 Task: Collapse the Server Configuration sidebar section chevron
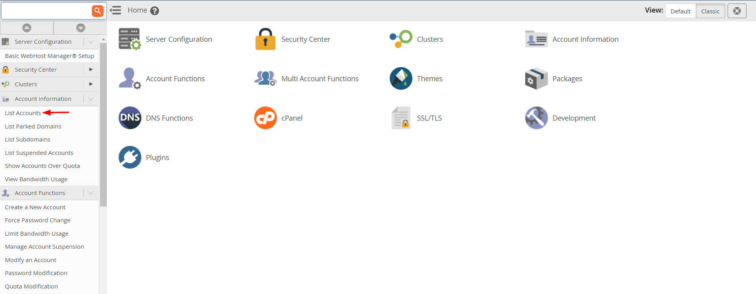pos(91,41)
